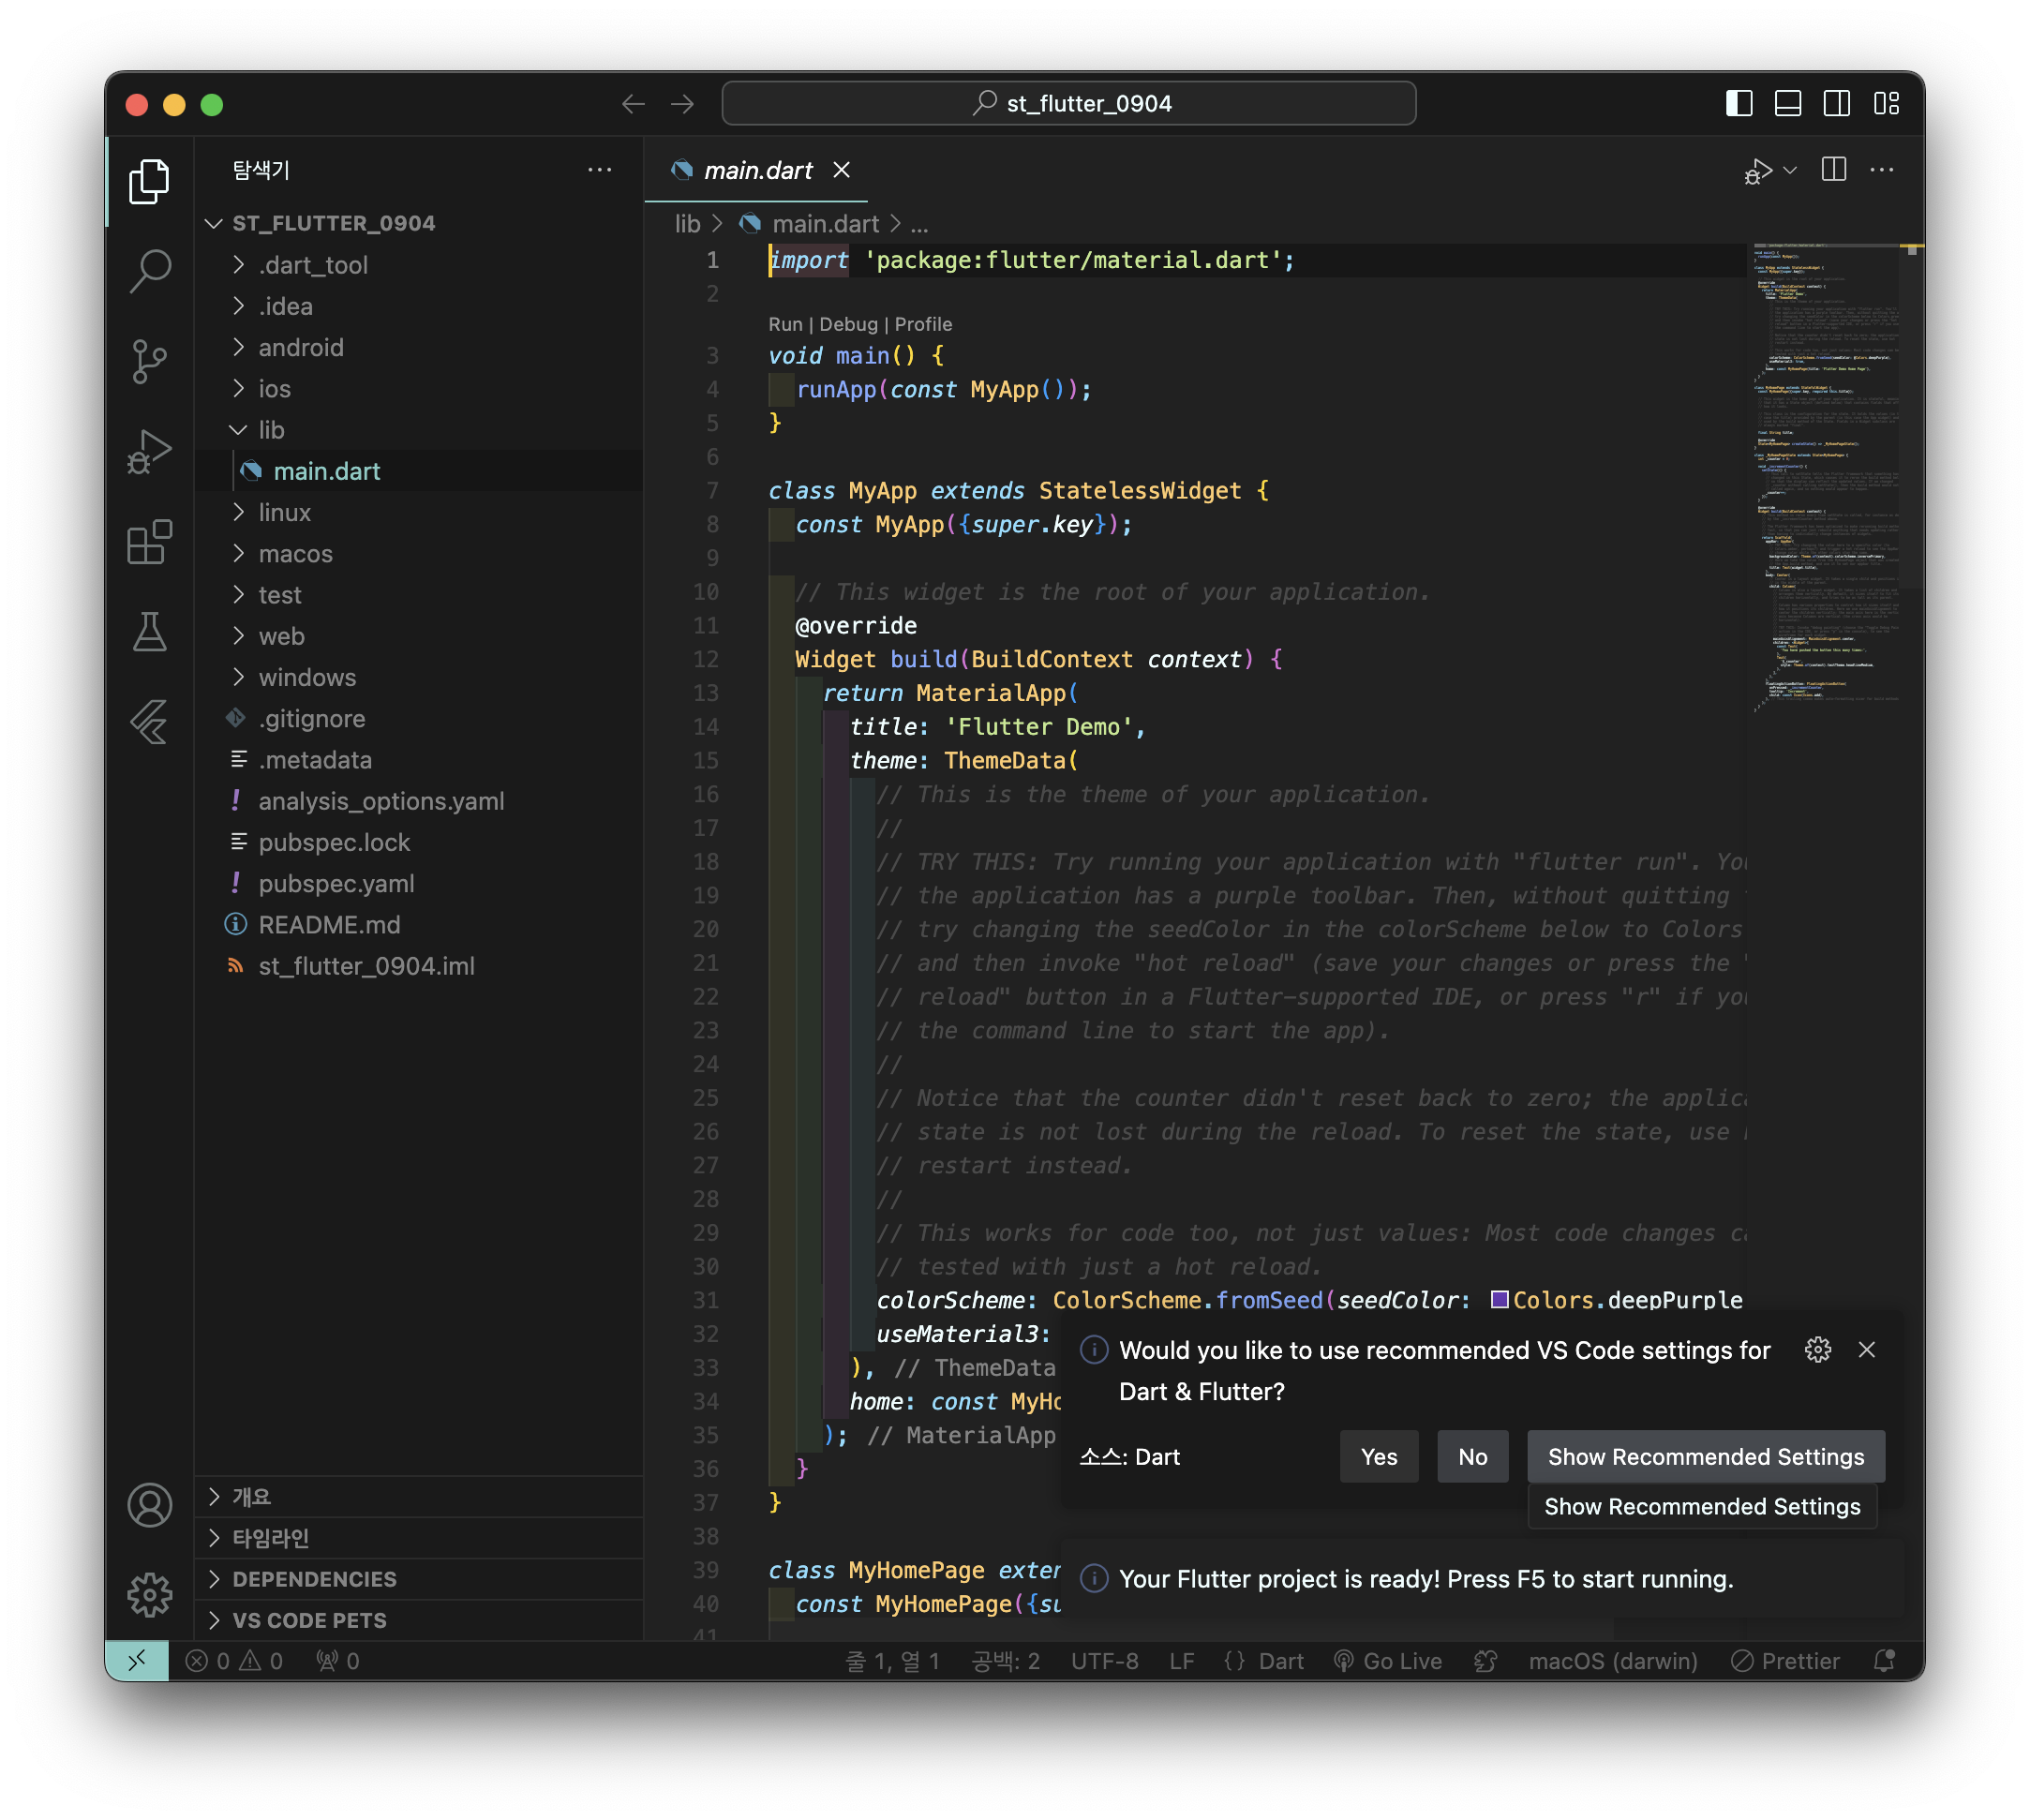This screenshot has width=2030, height=1820.
Task: Select the main.dart editor tab
Action: pyautogui.click(x=757, y=171)
